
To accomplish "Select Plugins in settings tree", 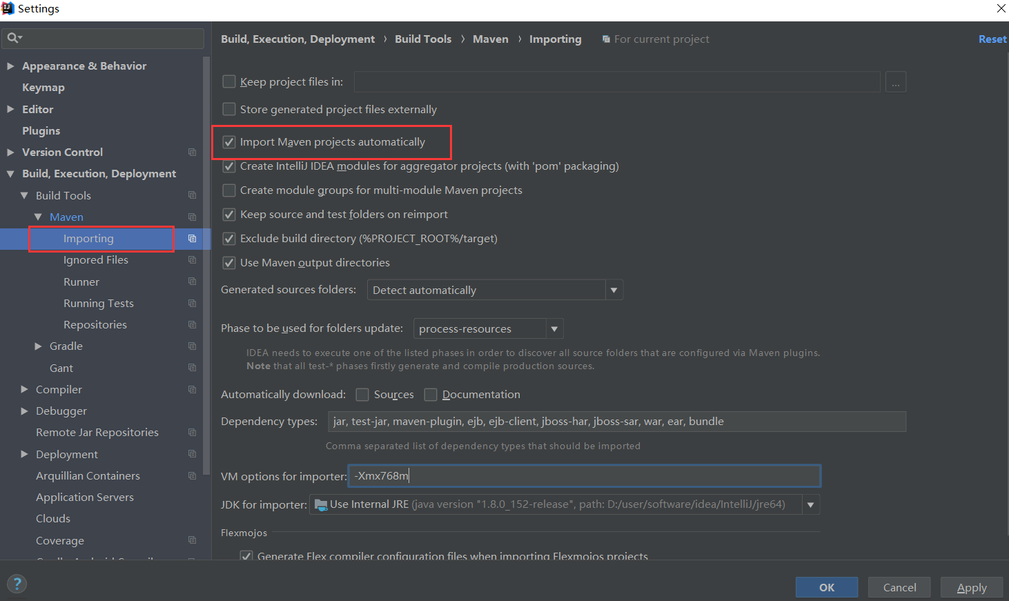I will click(x=41, y=131).
